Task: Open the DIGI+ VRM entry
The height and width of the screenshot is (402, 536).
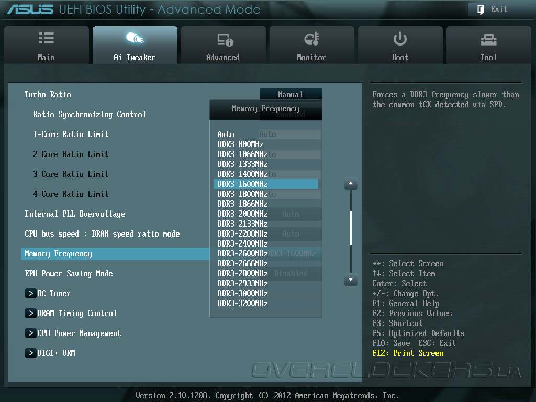Action: point(56,353)
